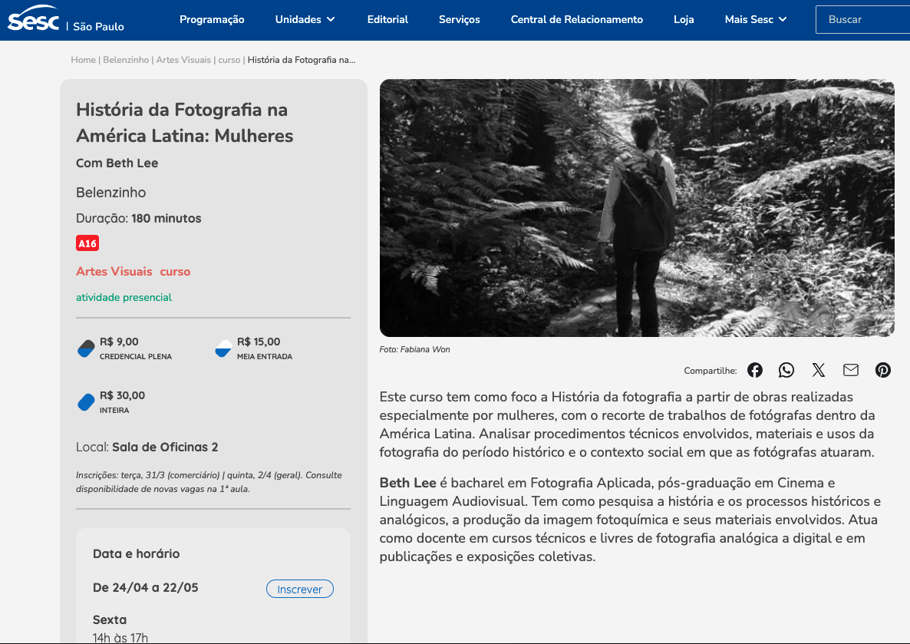Open the Central de Relacionamento menu
Screen dimensions: 910x644
(577, 20)
